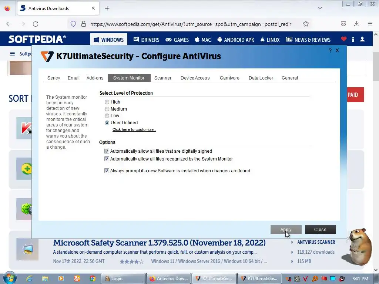Go back with Firefox back arrow

pos(9,24)
